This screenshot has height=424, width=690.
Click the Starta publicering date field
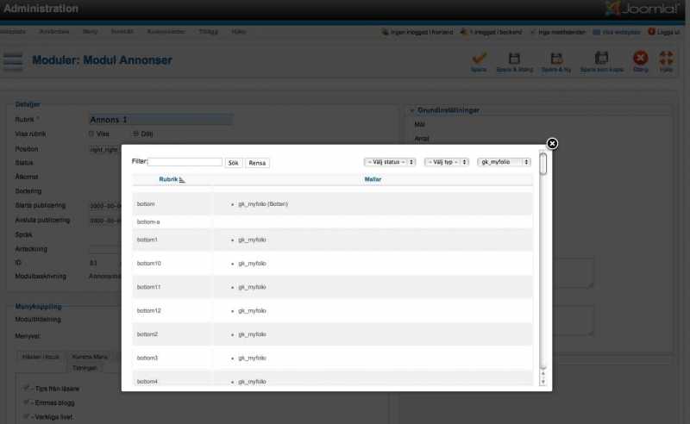[104, 206]
